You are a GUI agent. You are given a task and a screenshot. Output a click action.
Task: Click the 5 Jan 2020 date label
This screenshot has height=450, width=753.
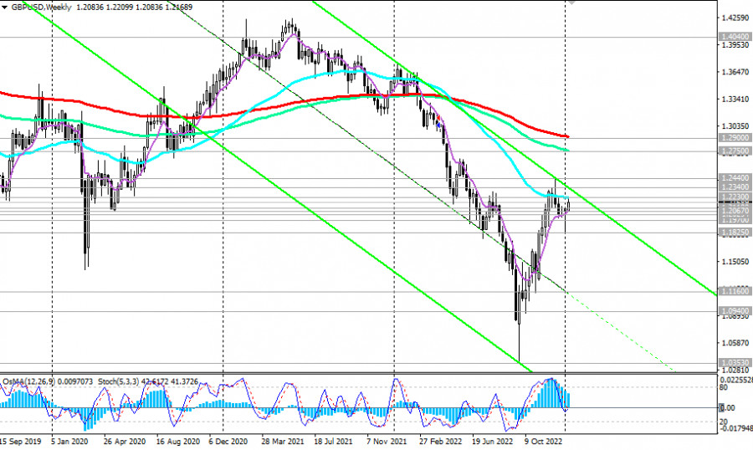click(69, 442)
